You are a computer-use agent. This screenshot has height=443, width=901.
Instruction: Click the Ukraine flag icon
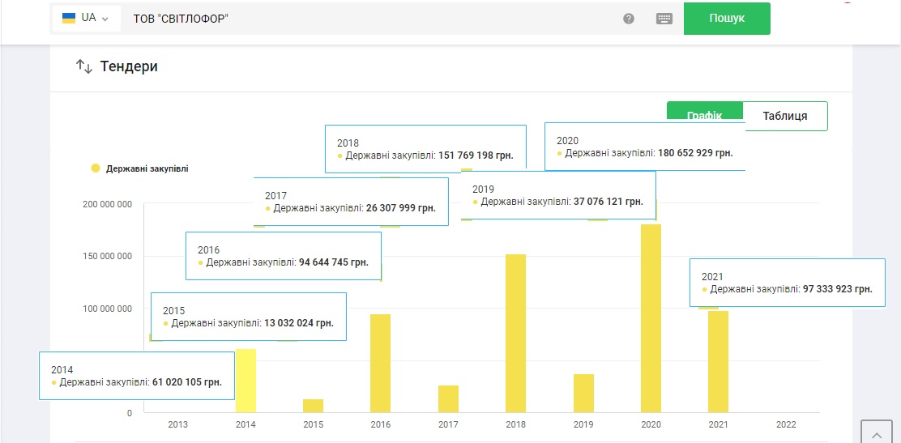pos(69,18)
